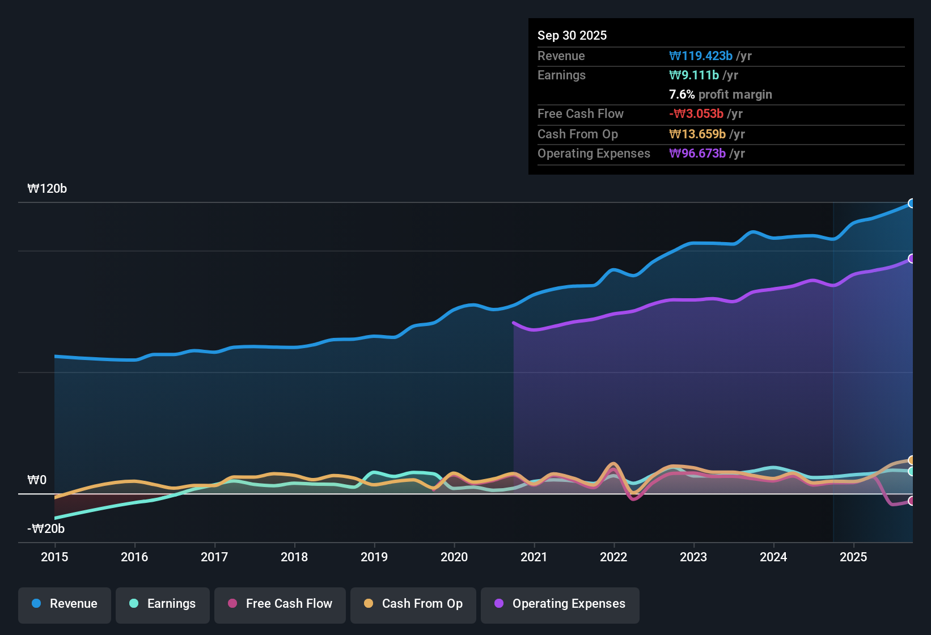Click the pink Free Cash Flow legend dot
The image size is (931, 635).
232,604
